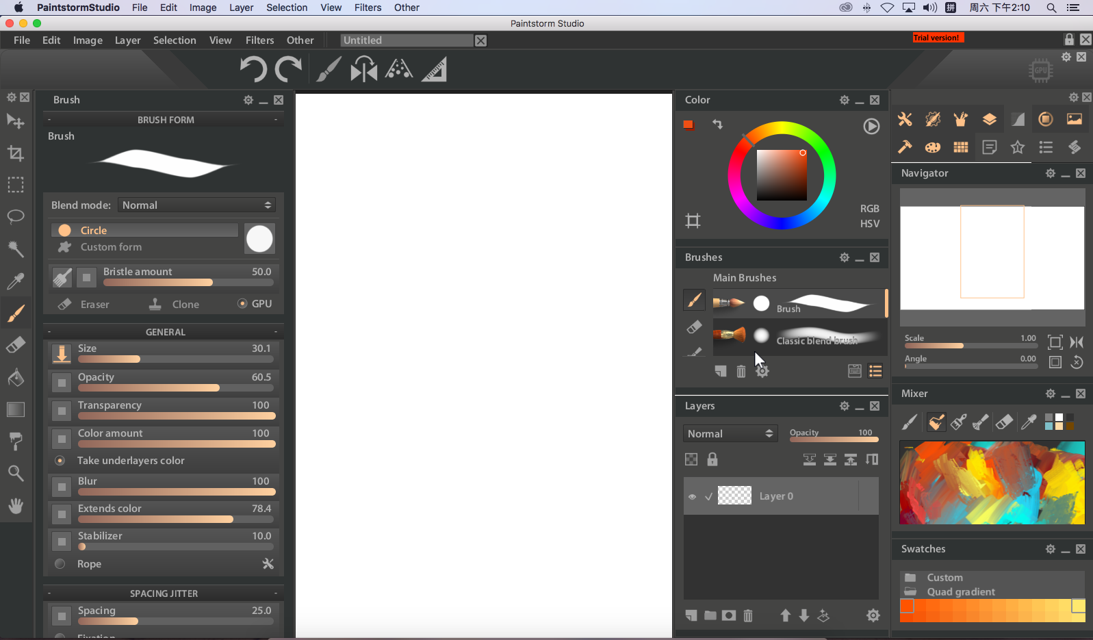Select the Magic Wand tool

[15, 248]
